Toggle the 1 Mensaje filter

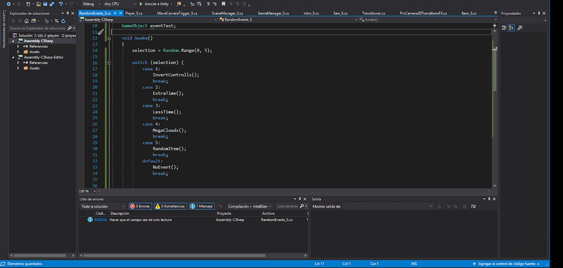click(202, 206)
